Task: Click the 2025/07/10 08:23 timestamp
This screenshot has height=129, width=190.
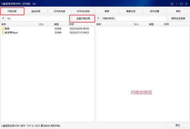Action: pos(79,33)
